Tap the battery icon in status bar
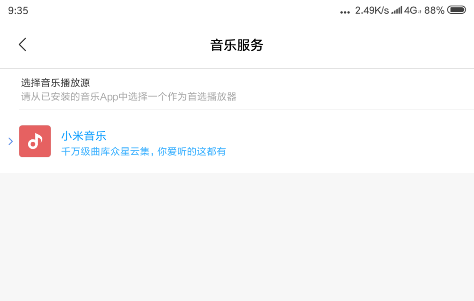This screenshot has width=474, height=301. (456, 10)
